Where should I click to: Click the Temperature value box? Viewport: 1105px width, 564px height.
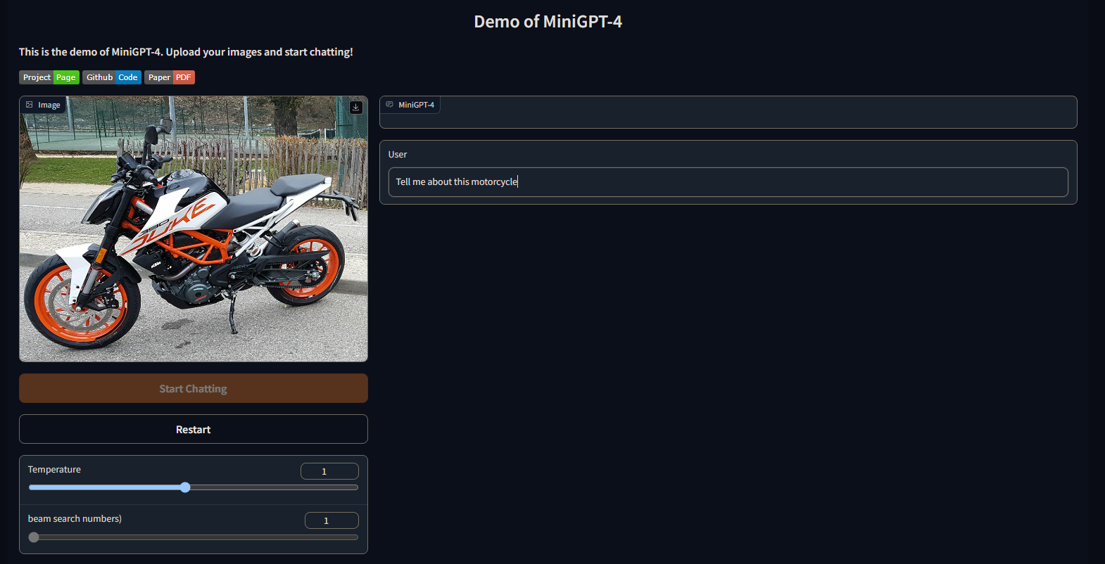coord(329,471)
